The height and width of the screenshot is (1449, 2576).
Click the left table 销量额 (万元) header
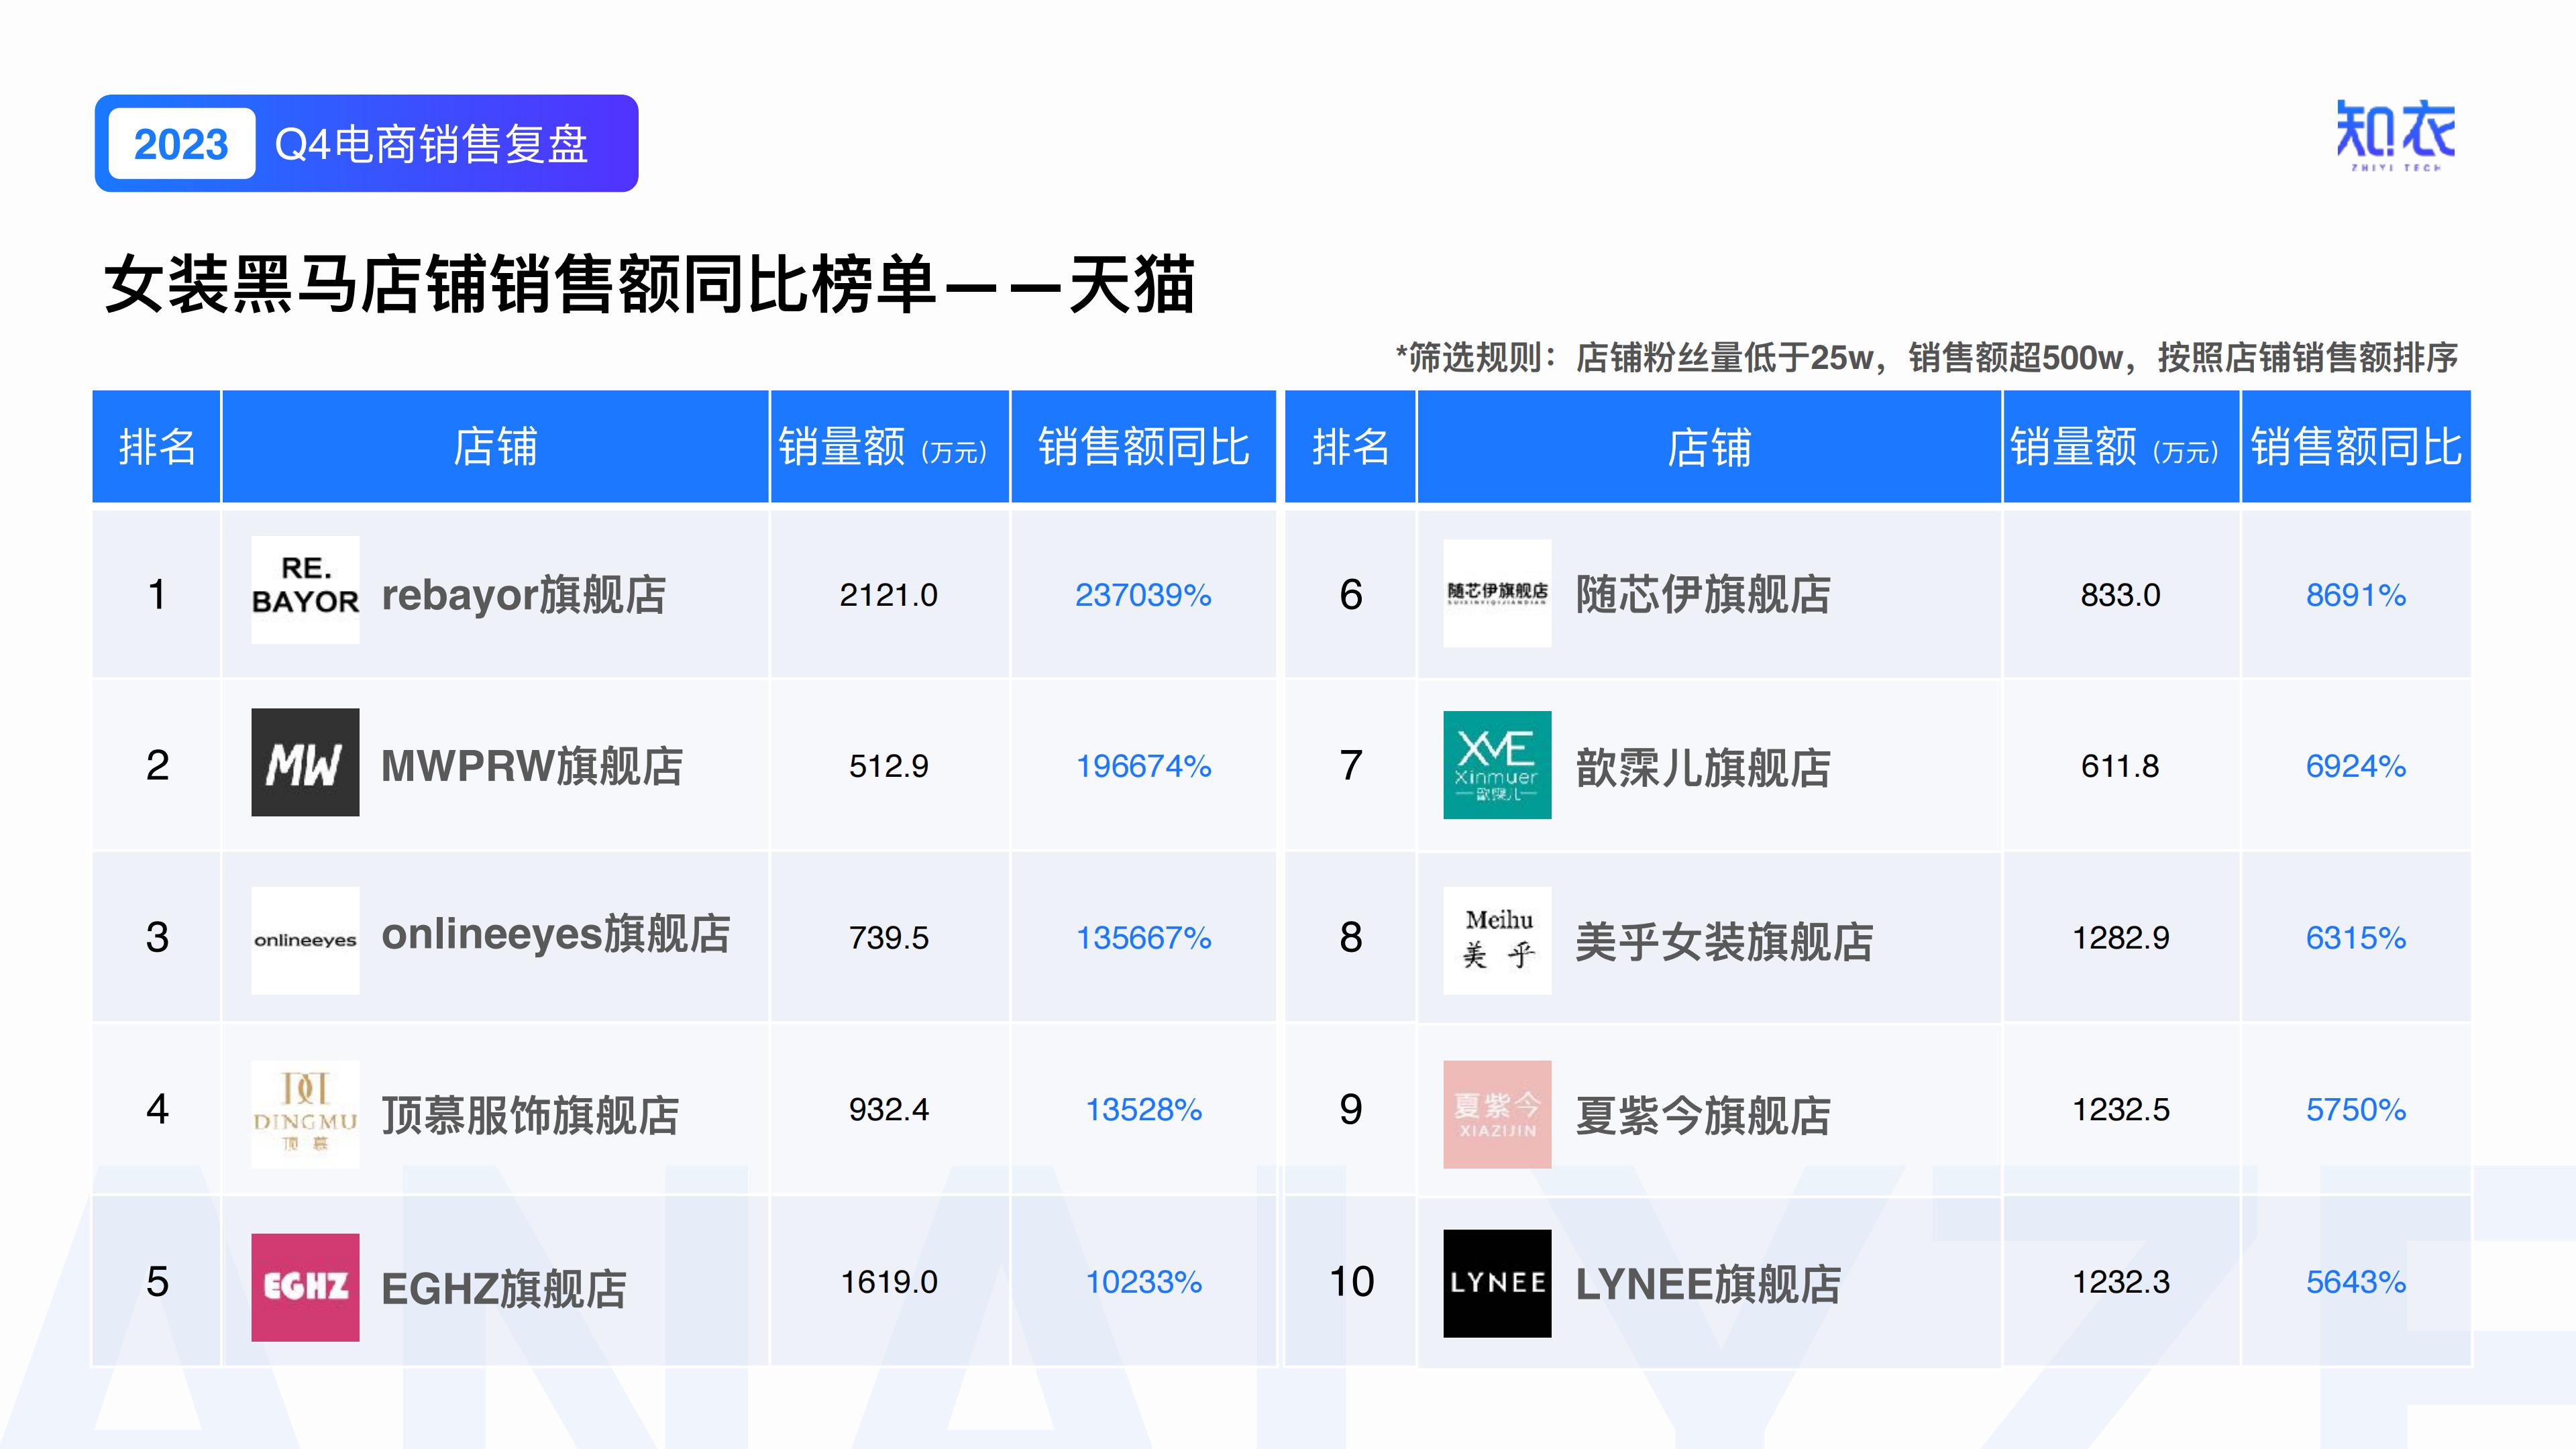click(890, 446)
